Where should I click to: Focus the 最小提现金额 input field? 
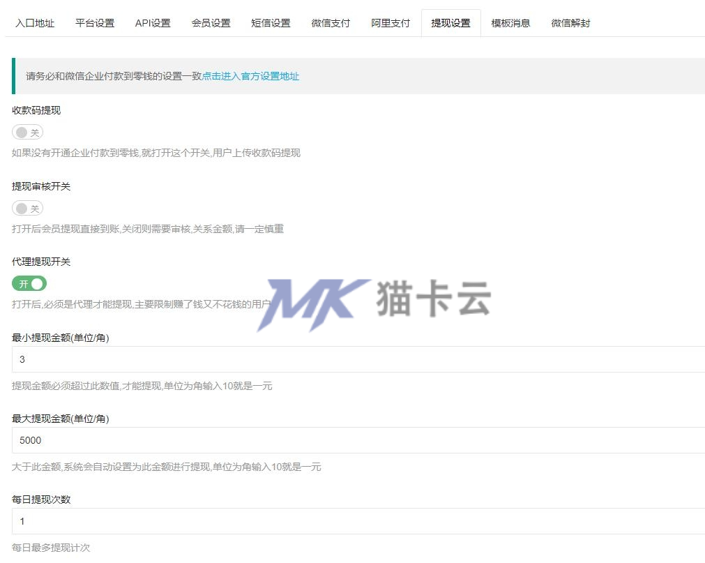pos(358,359)
